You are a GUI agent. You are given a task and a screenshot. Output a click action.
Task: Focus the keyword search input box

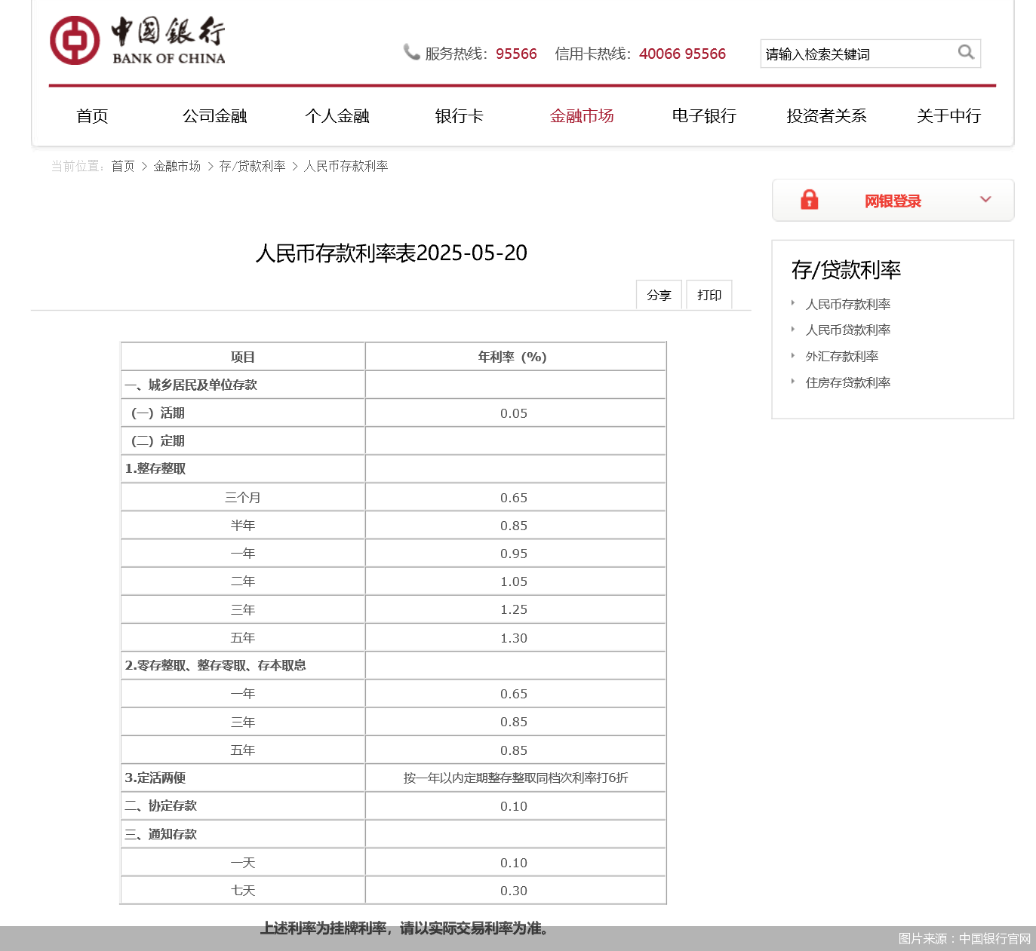(856, 54)
